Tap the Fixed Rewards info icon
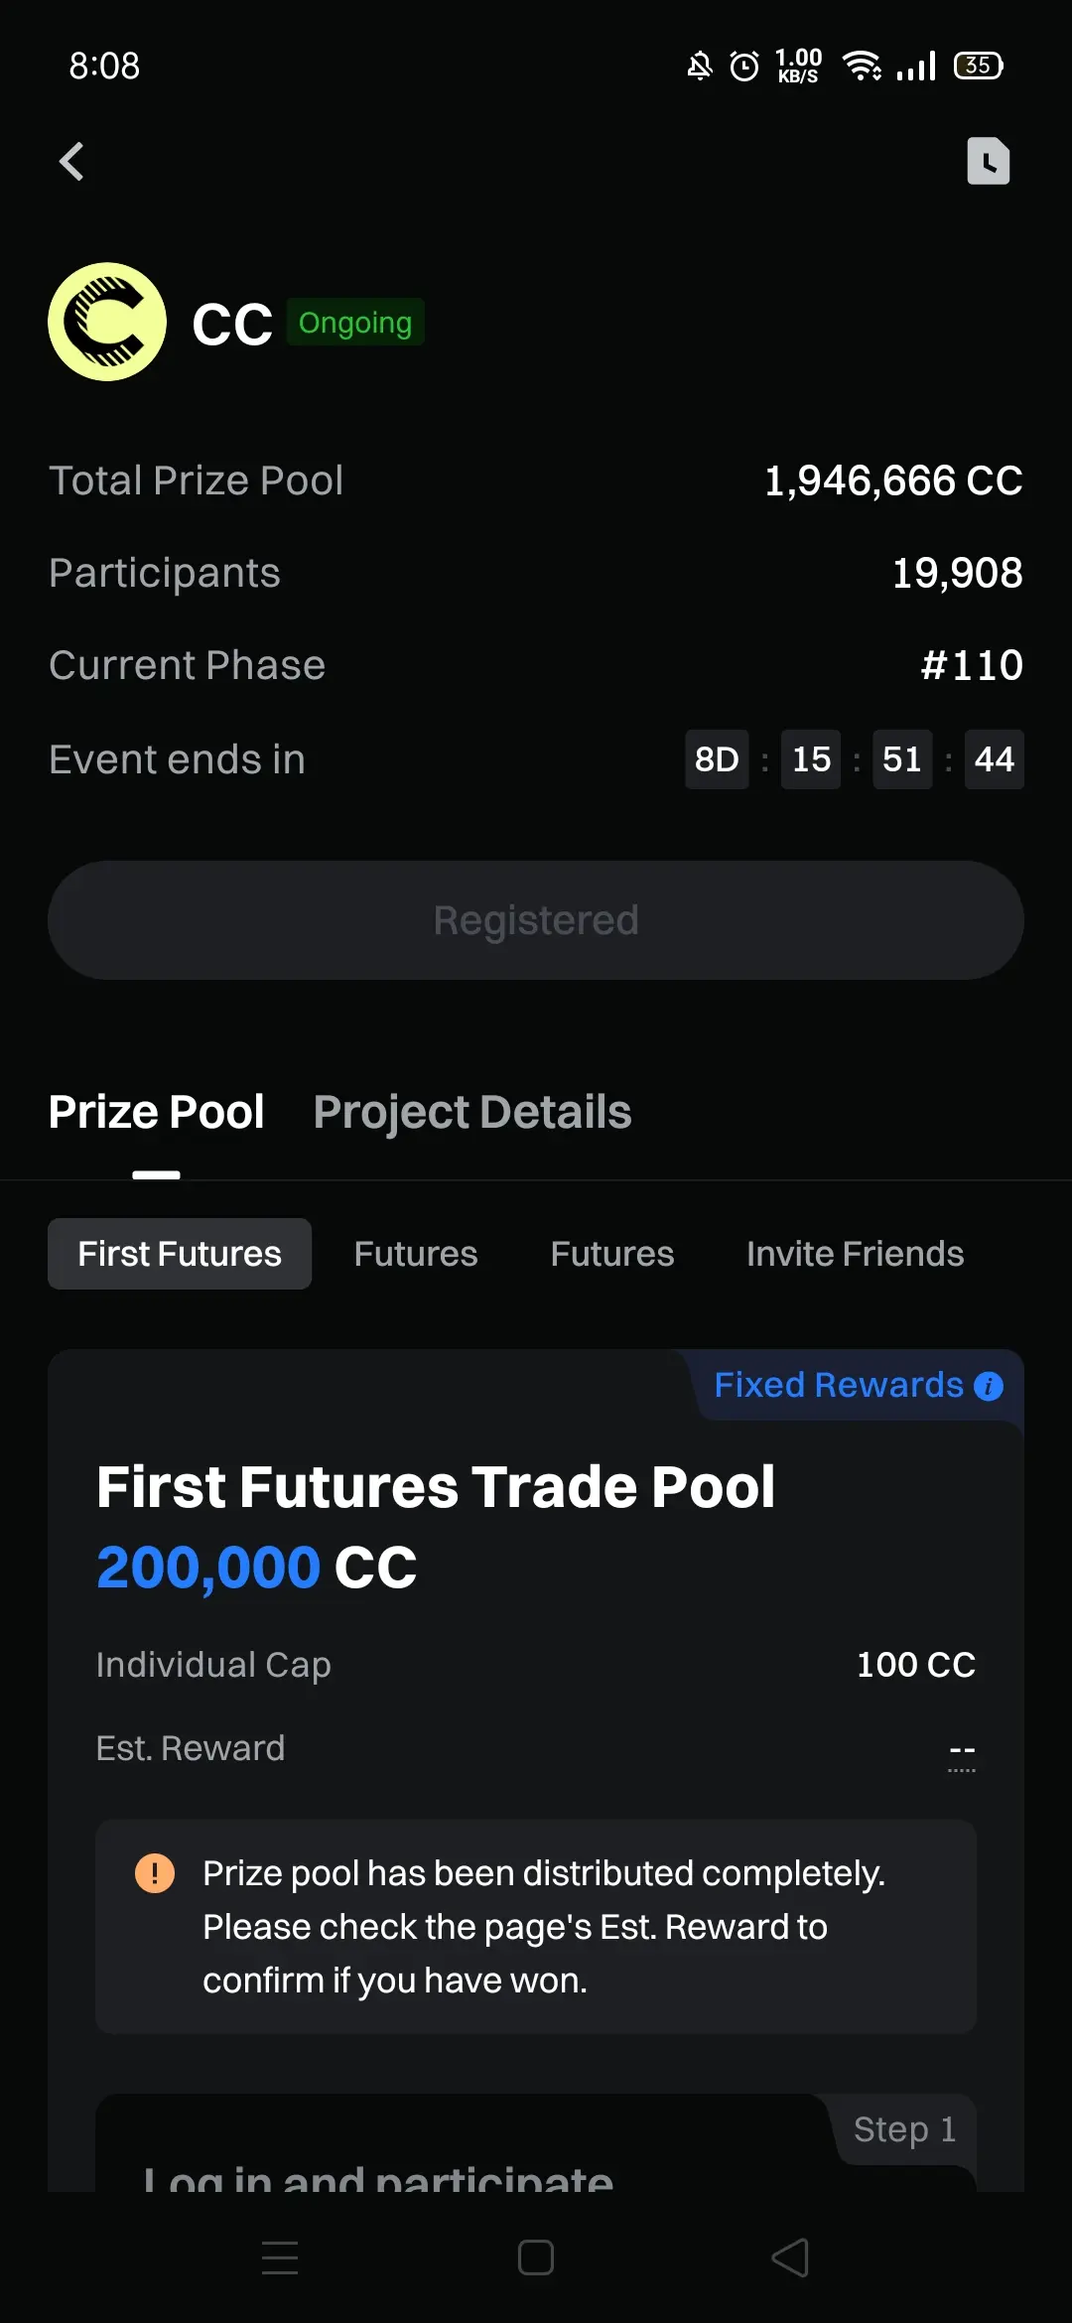Screen dimensions: 1072x2323 click(x=989, y=1386)
